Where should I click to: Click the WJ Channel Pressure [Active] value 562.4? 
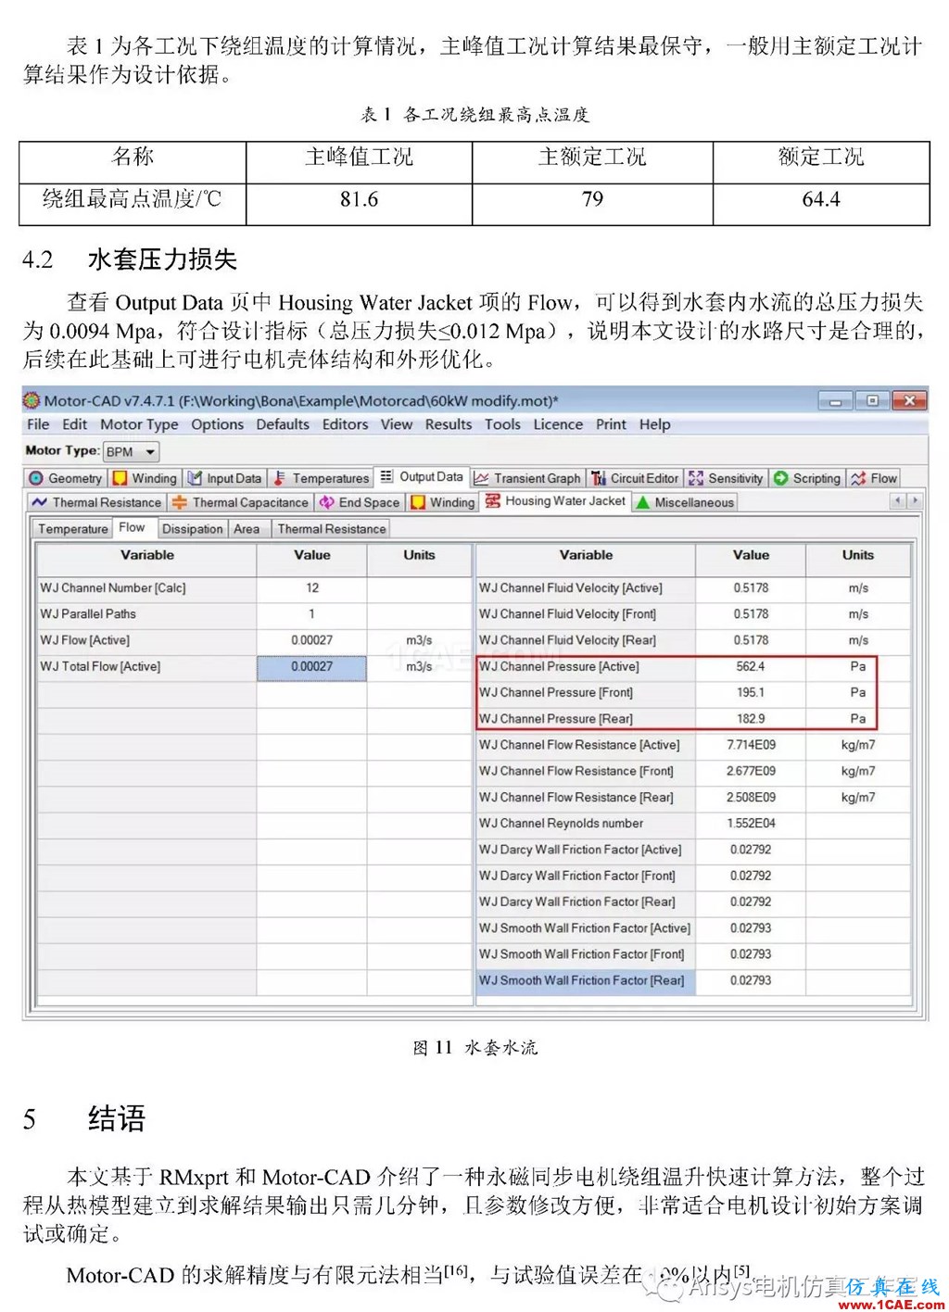pyautogui.click(x=751, y=666)
